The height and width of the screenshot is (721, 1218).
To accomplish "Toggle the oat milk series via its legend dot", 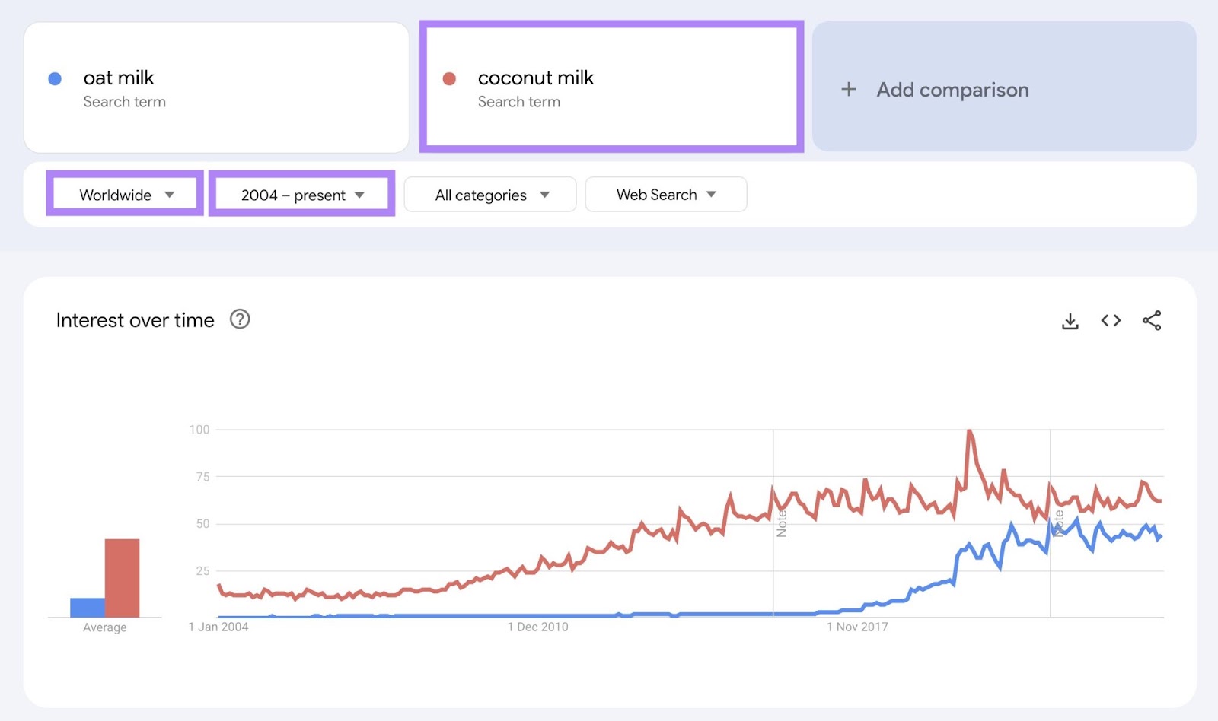I will click(x=54, y=77).
